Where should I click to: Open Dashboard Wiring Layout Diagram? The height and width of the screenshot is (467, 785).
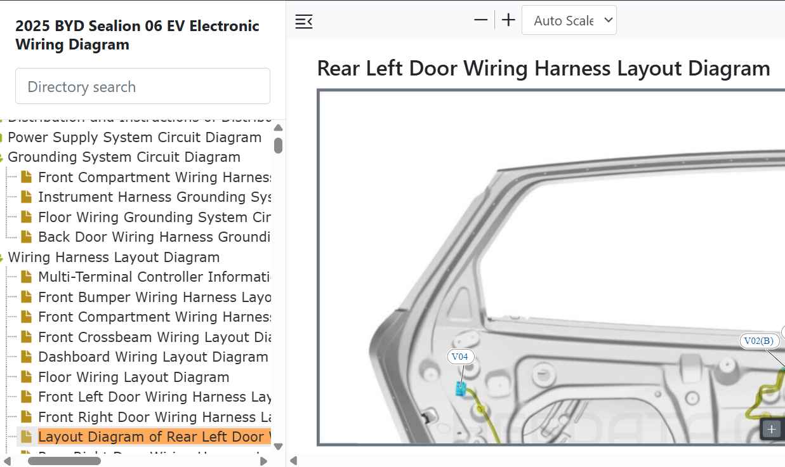pyautogui.click(x=153, y=357)
